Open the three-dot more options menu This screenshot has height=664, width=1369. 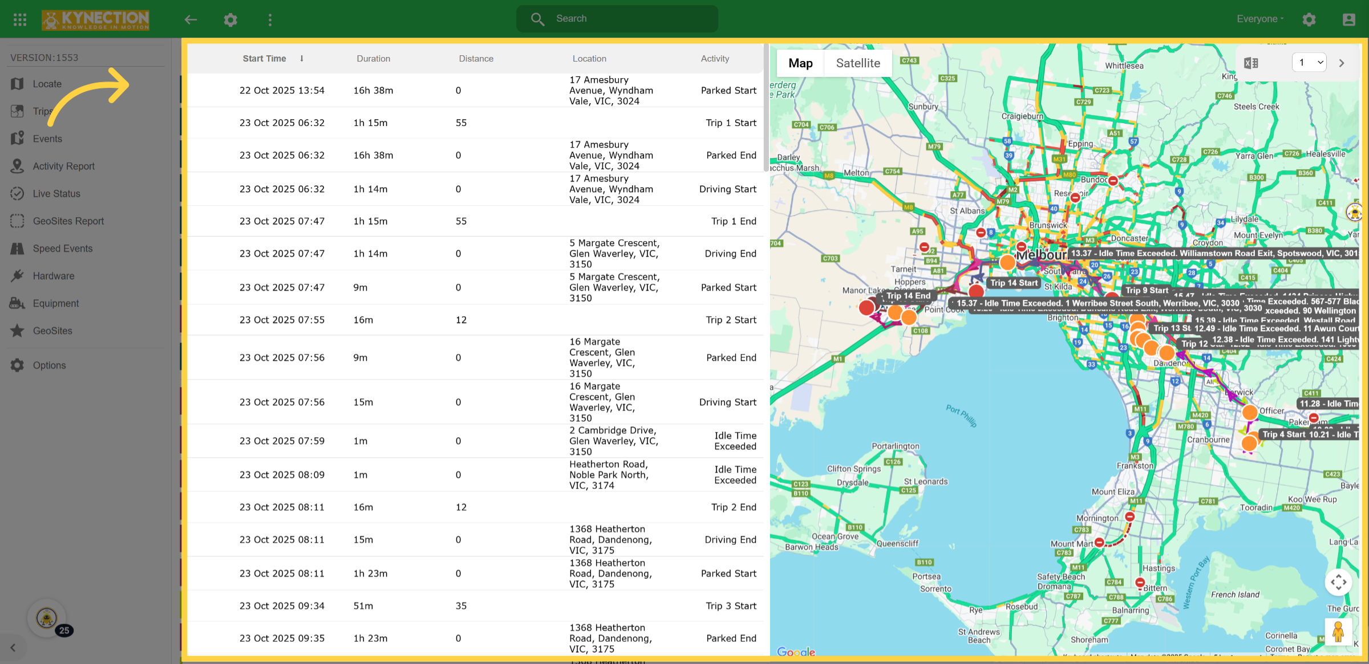pos(270,19)
